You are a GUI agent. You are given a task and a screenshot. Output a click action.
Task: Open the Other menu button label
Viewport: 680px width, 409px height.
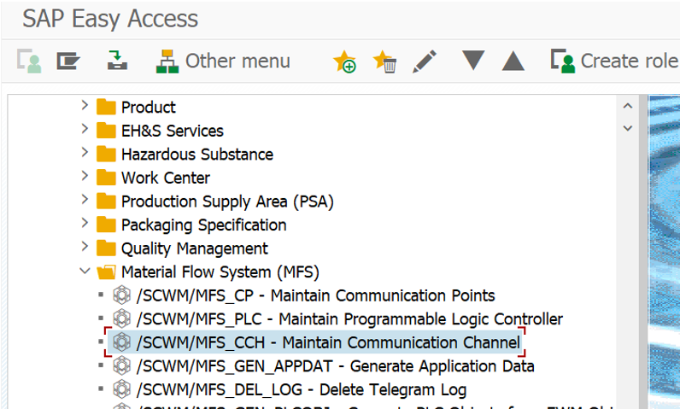pos(237,61)
